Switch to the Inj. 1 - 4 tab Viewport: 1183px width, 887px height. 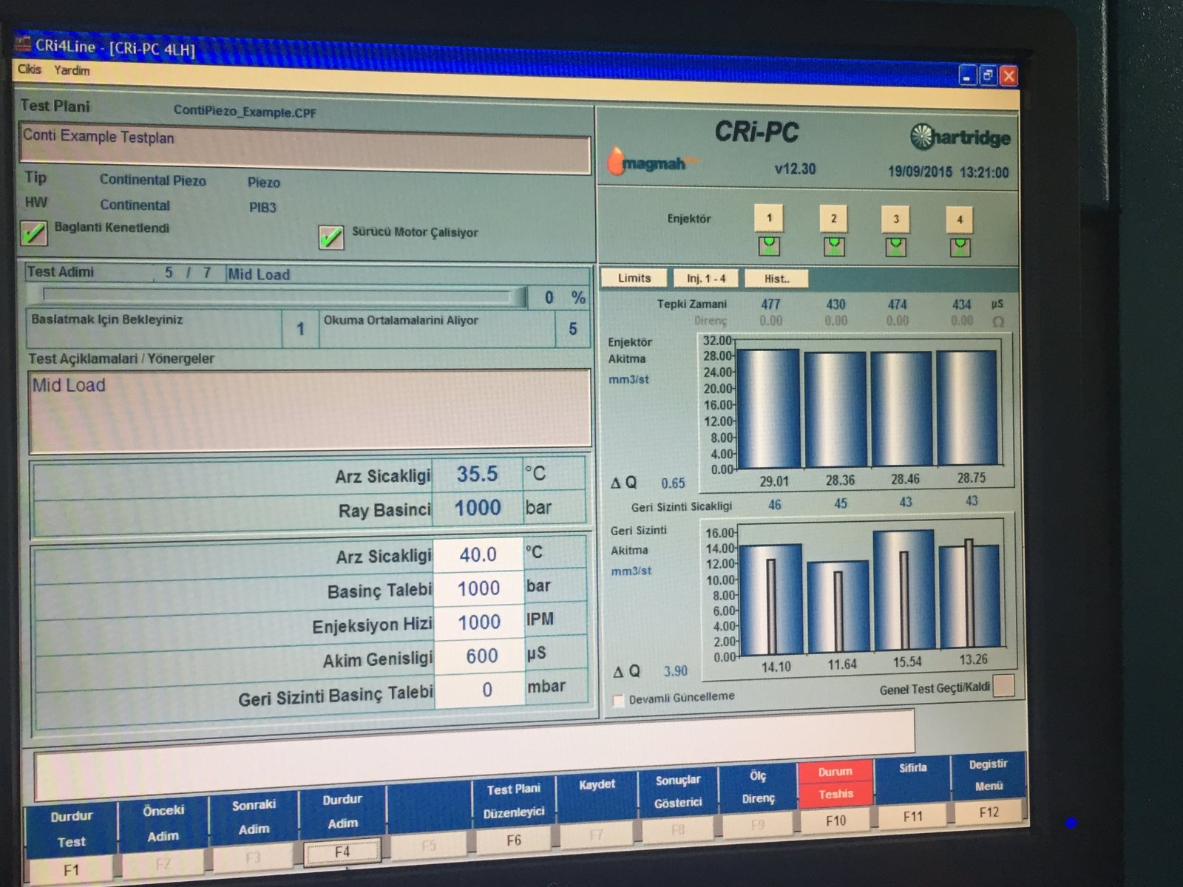click(706, 279)
